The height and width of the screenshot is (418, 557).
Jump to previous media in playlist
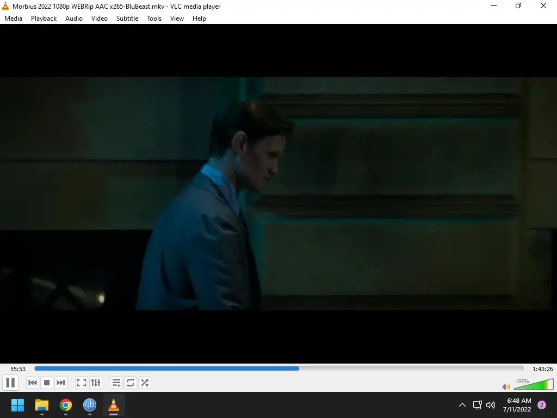pyautogui.click(x=32, y=383)
